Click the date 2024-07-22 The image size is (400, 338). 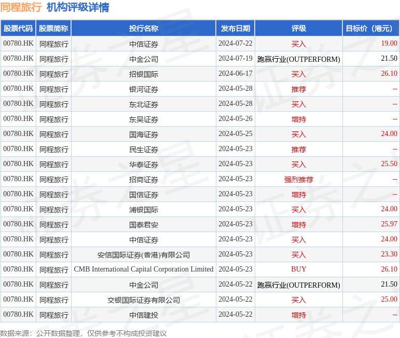(x=236, y=43)
